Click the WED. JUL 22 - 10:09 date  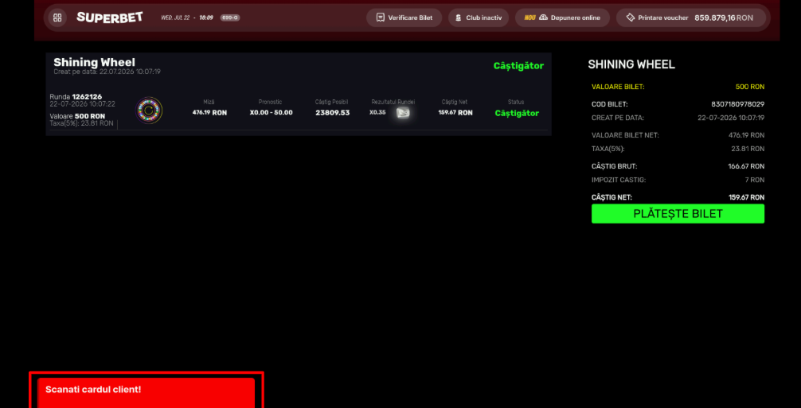click(187, 17)
